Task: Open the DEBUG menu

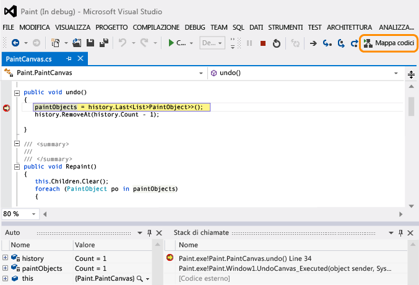Action: coord(195,27)
